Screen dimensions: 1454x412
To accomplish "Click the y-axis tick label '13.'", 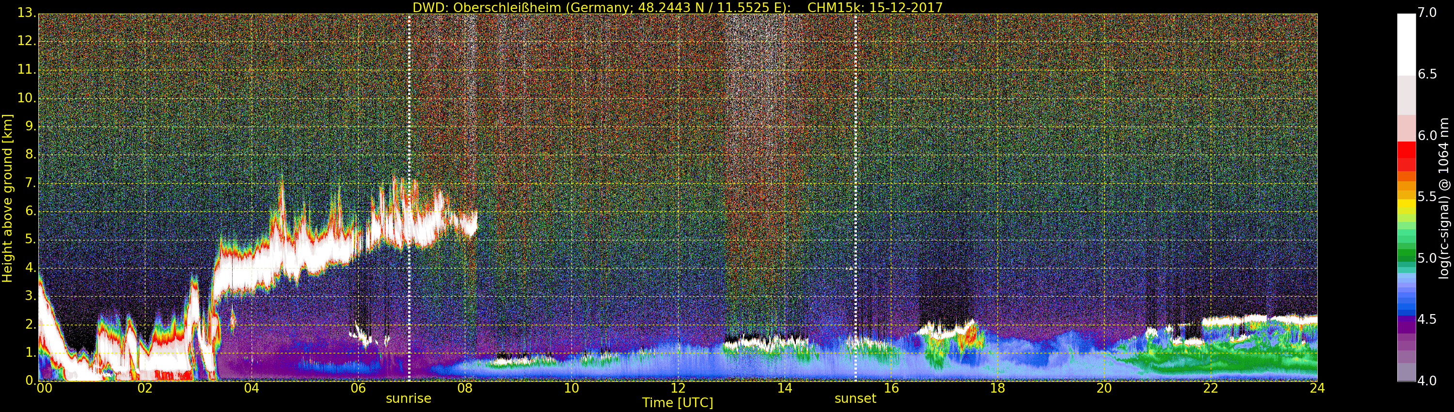I will [x=27, y=13].
